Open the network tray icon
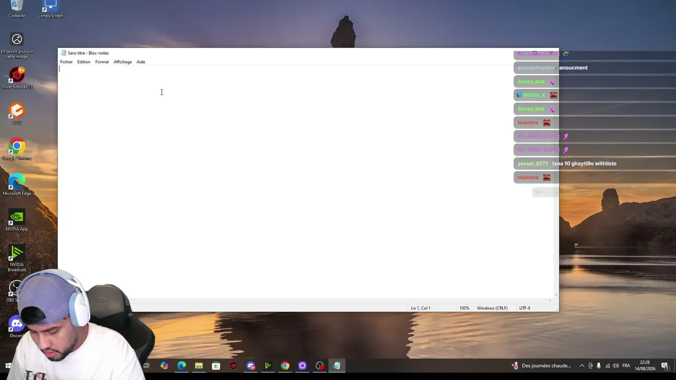The width and height of the screenshot is (676, 380). [607, 366]
